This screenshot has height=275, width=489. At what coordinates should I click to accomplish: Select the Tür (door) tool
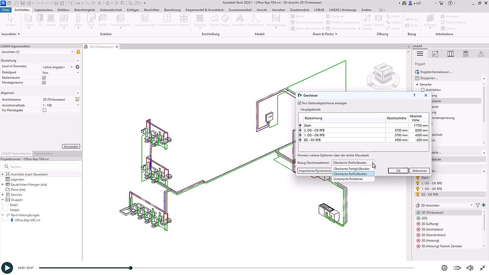39,20
